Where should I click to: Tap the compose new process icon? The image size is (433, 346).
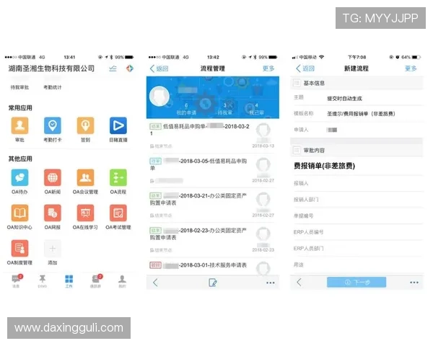tap(213, 283)
